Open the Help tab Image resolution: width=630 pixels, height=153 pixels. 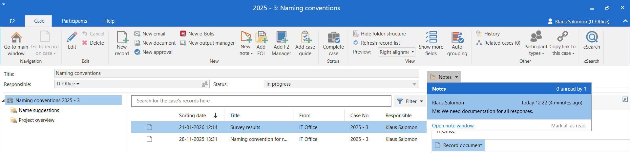pyautogui.click(x=109, y=21)
